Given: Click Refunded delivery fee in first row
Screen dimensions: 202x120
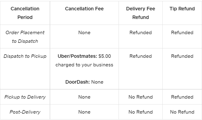Looking at the screenshot, I should 141,33.
